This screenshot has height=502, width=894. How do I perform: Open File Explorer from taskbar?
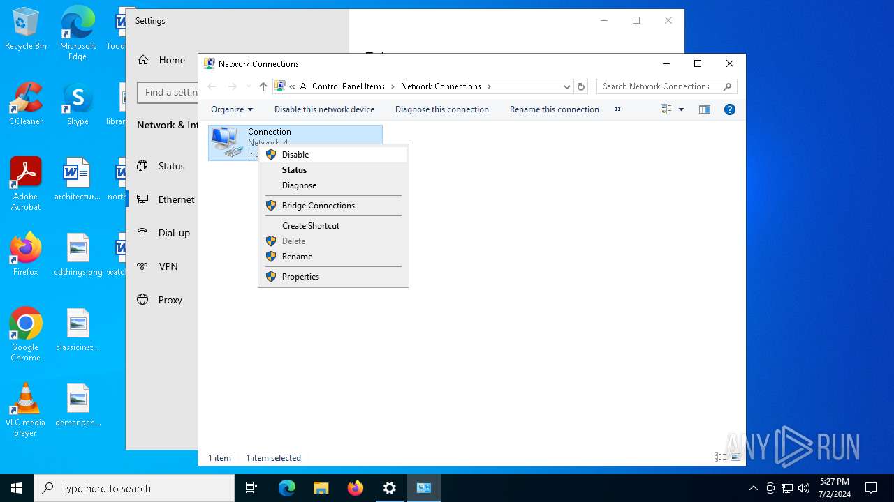[x=321, y=488]
